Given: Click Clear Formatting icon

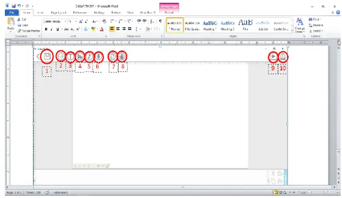Looking at the screenshot, I should click(x=104, y=21).
